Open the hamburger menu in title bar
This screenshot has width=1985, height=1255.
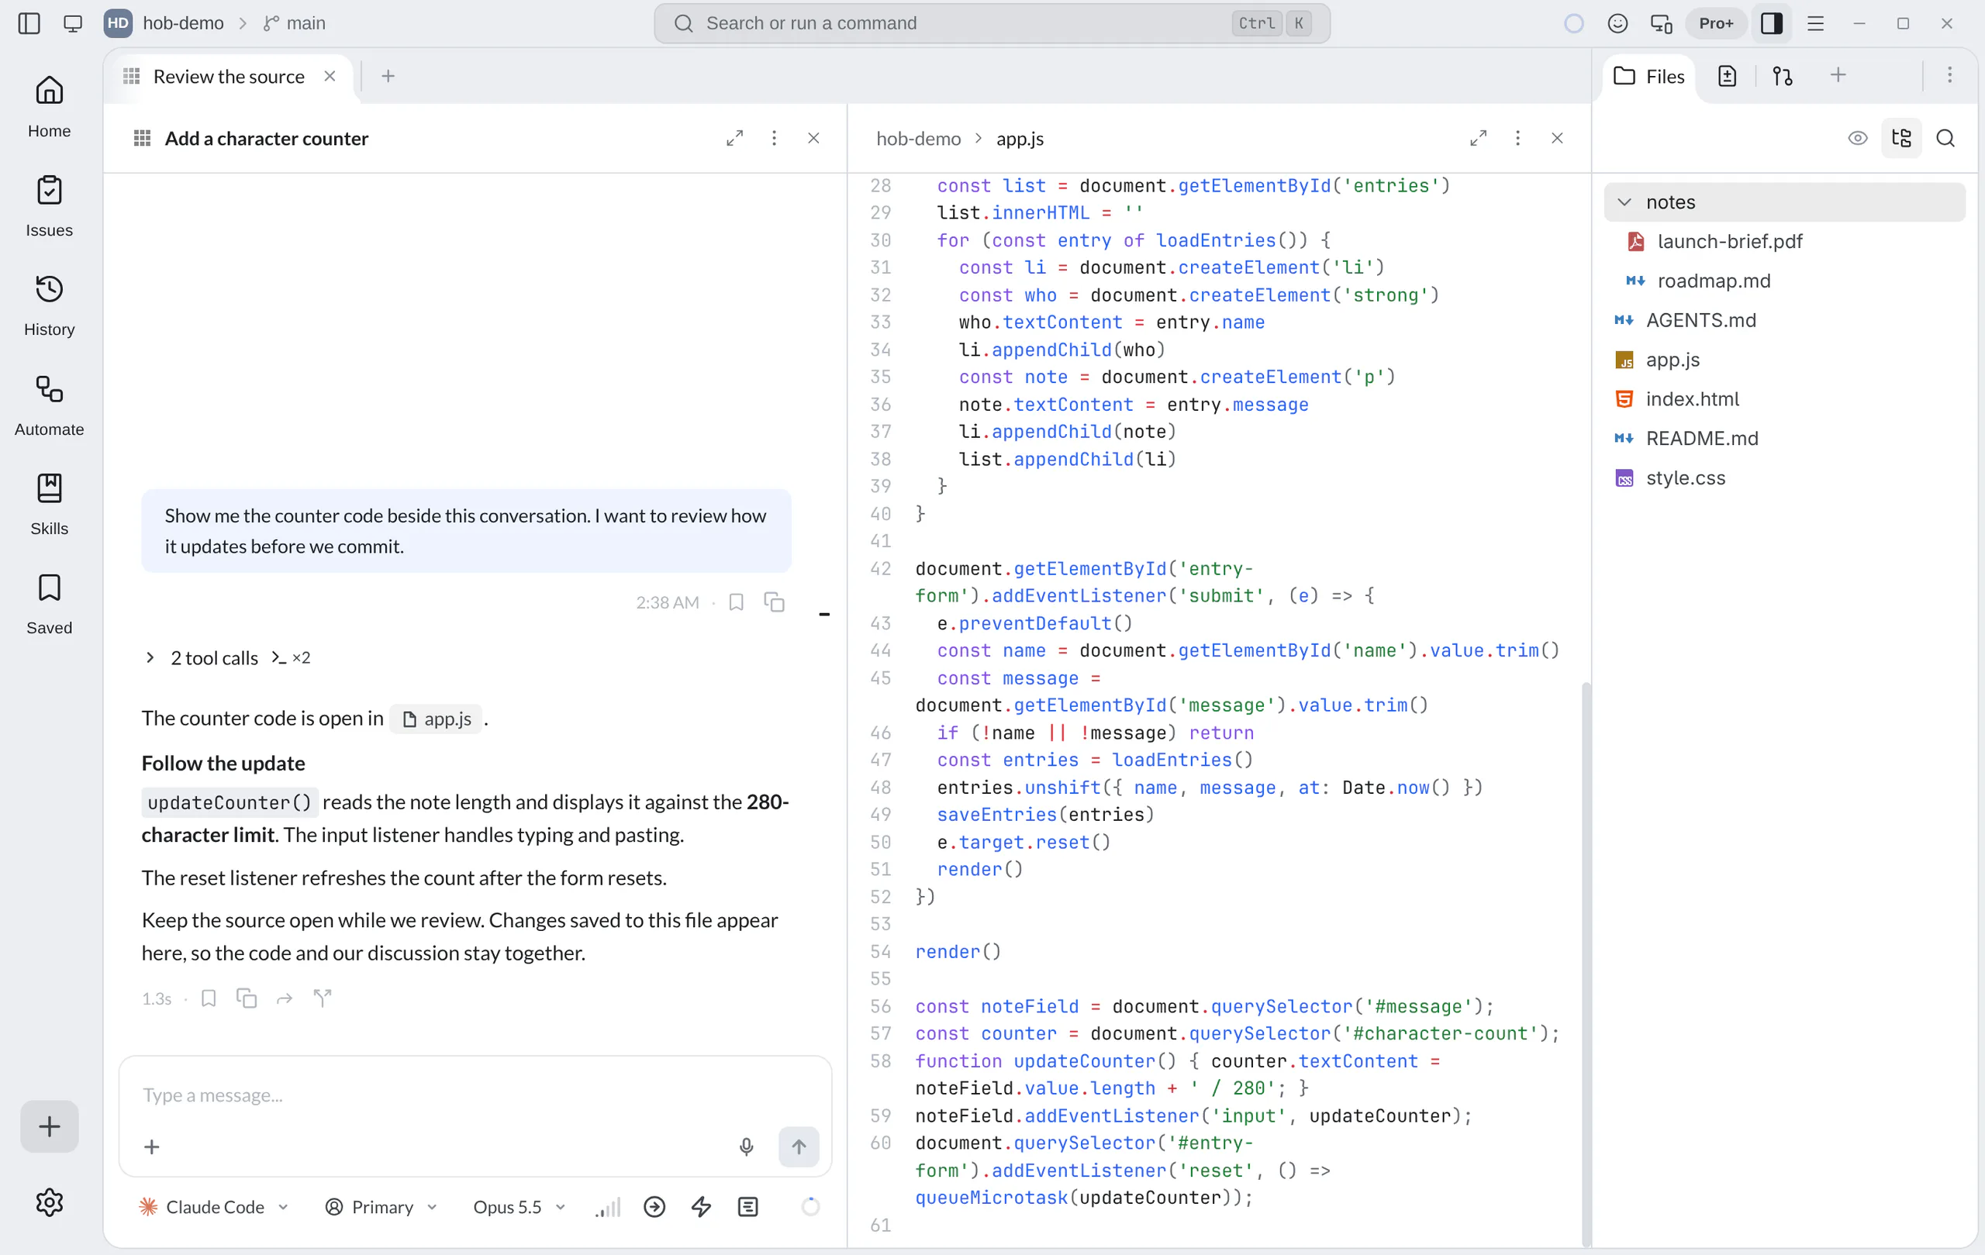coord(1815,23)
